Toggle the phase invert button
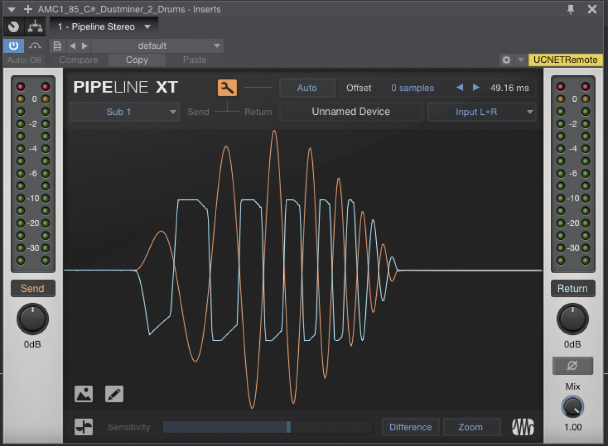The height and width of the screenshot is (446, 608). [572, 366]
